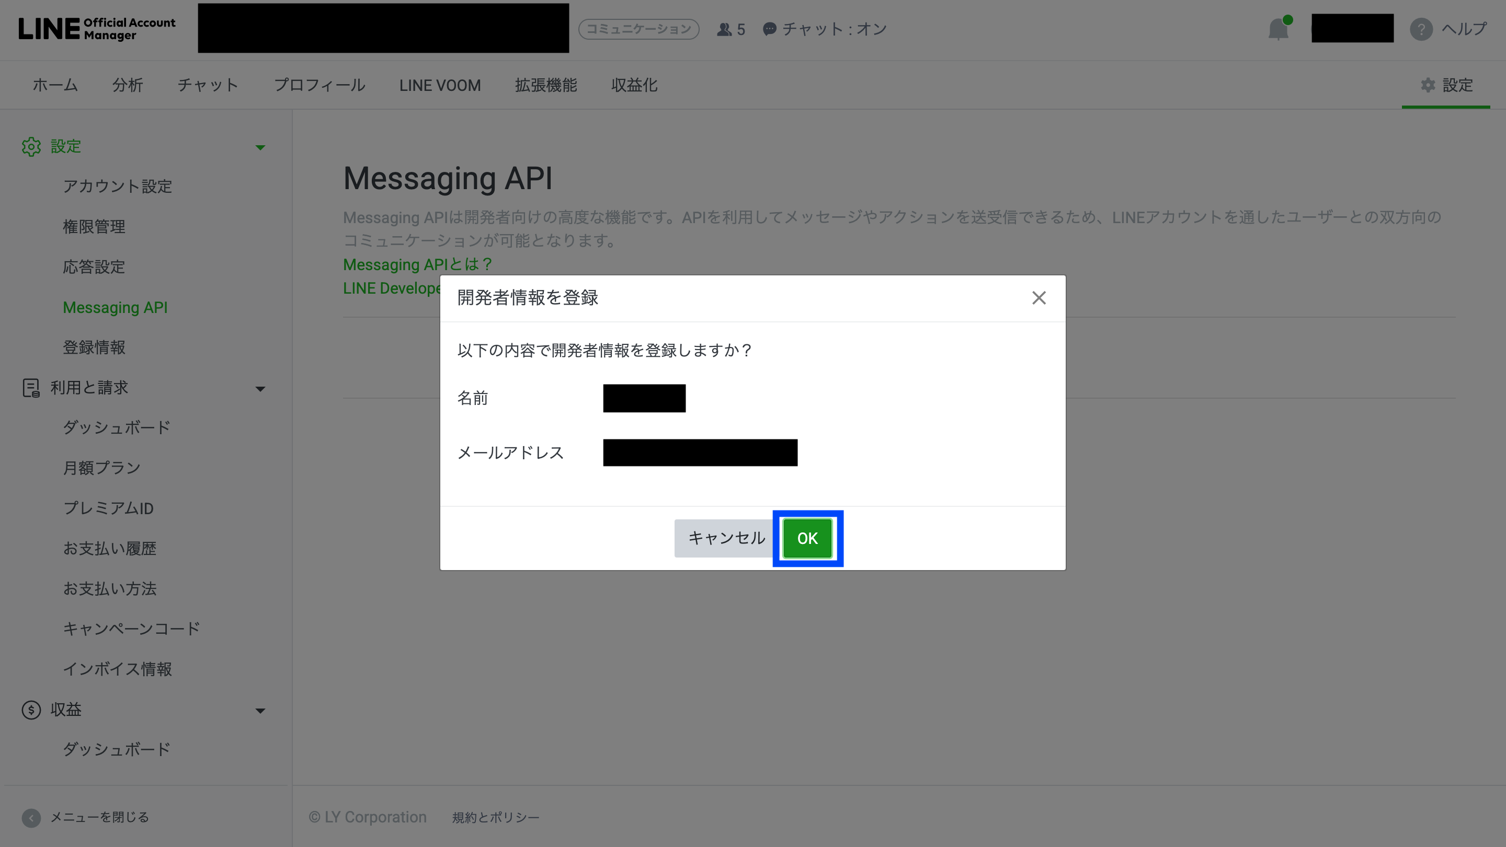Select 応答設定 in the sidebar

click(94, 267)
